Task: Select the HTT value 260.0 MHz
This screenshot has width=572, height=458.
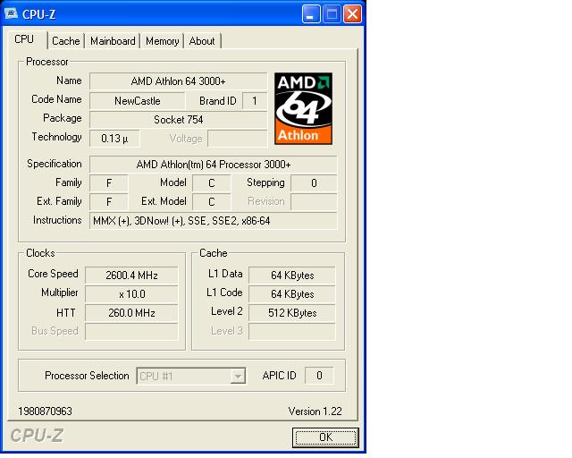Action: tap(130, 313)
